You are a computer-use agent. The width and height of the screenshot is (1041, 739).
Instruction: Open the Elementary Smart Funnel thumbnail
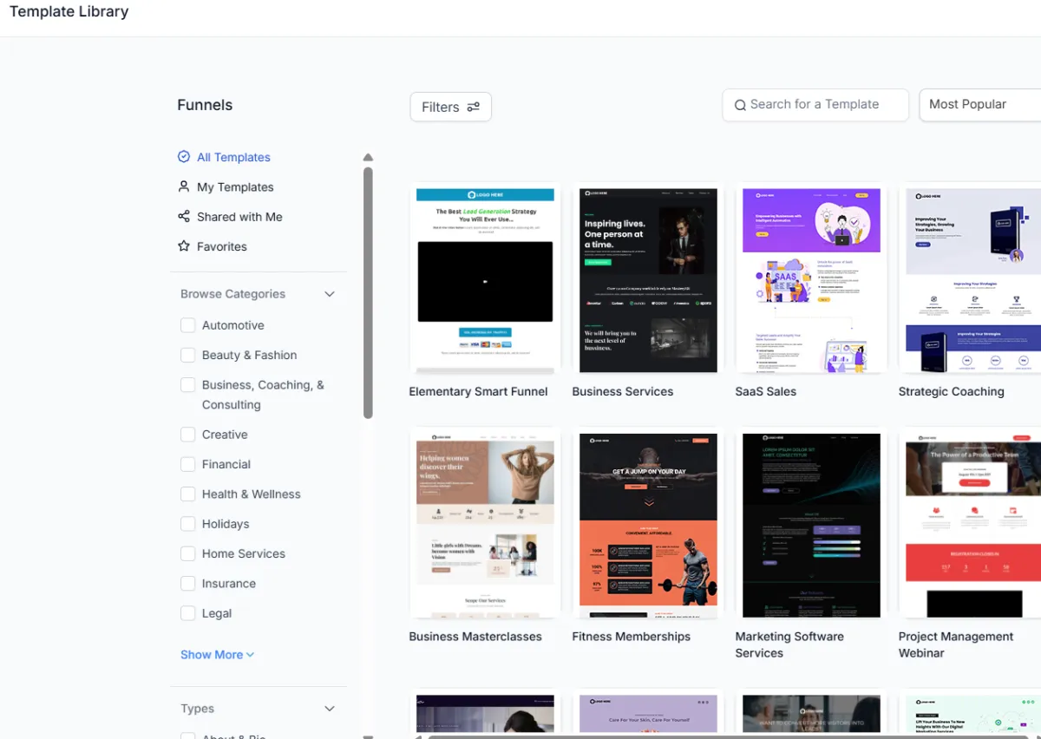click(485, 280)
